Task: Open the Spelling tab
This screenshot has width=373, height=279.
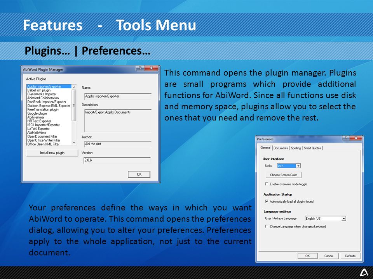Action: pyautogui.click(x=296, y=148)
